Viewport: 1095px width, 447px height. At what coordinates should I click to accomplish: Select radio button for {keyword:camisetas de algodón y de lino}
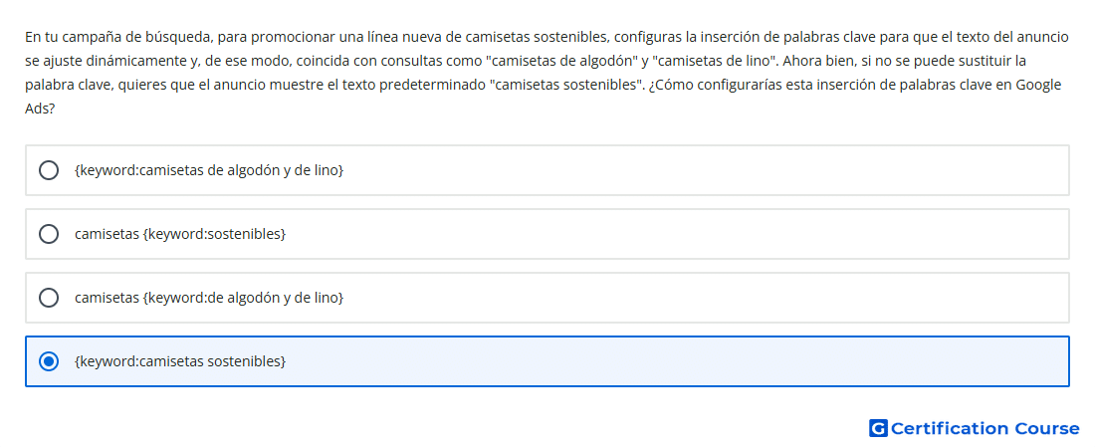[x=48, y=169]
